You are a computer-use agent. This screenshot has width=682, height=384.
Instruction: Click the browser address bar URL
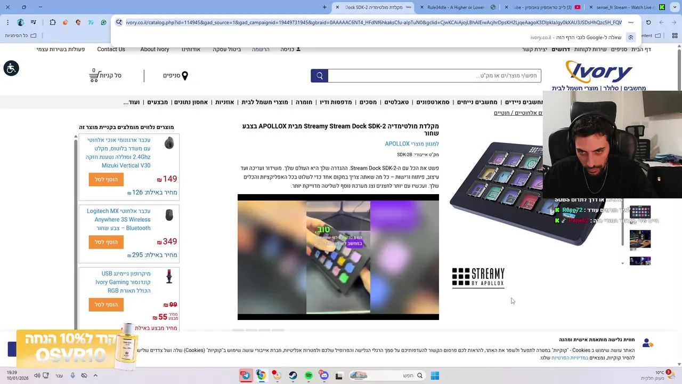[x=374, y=22]
